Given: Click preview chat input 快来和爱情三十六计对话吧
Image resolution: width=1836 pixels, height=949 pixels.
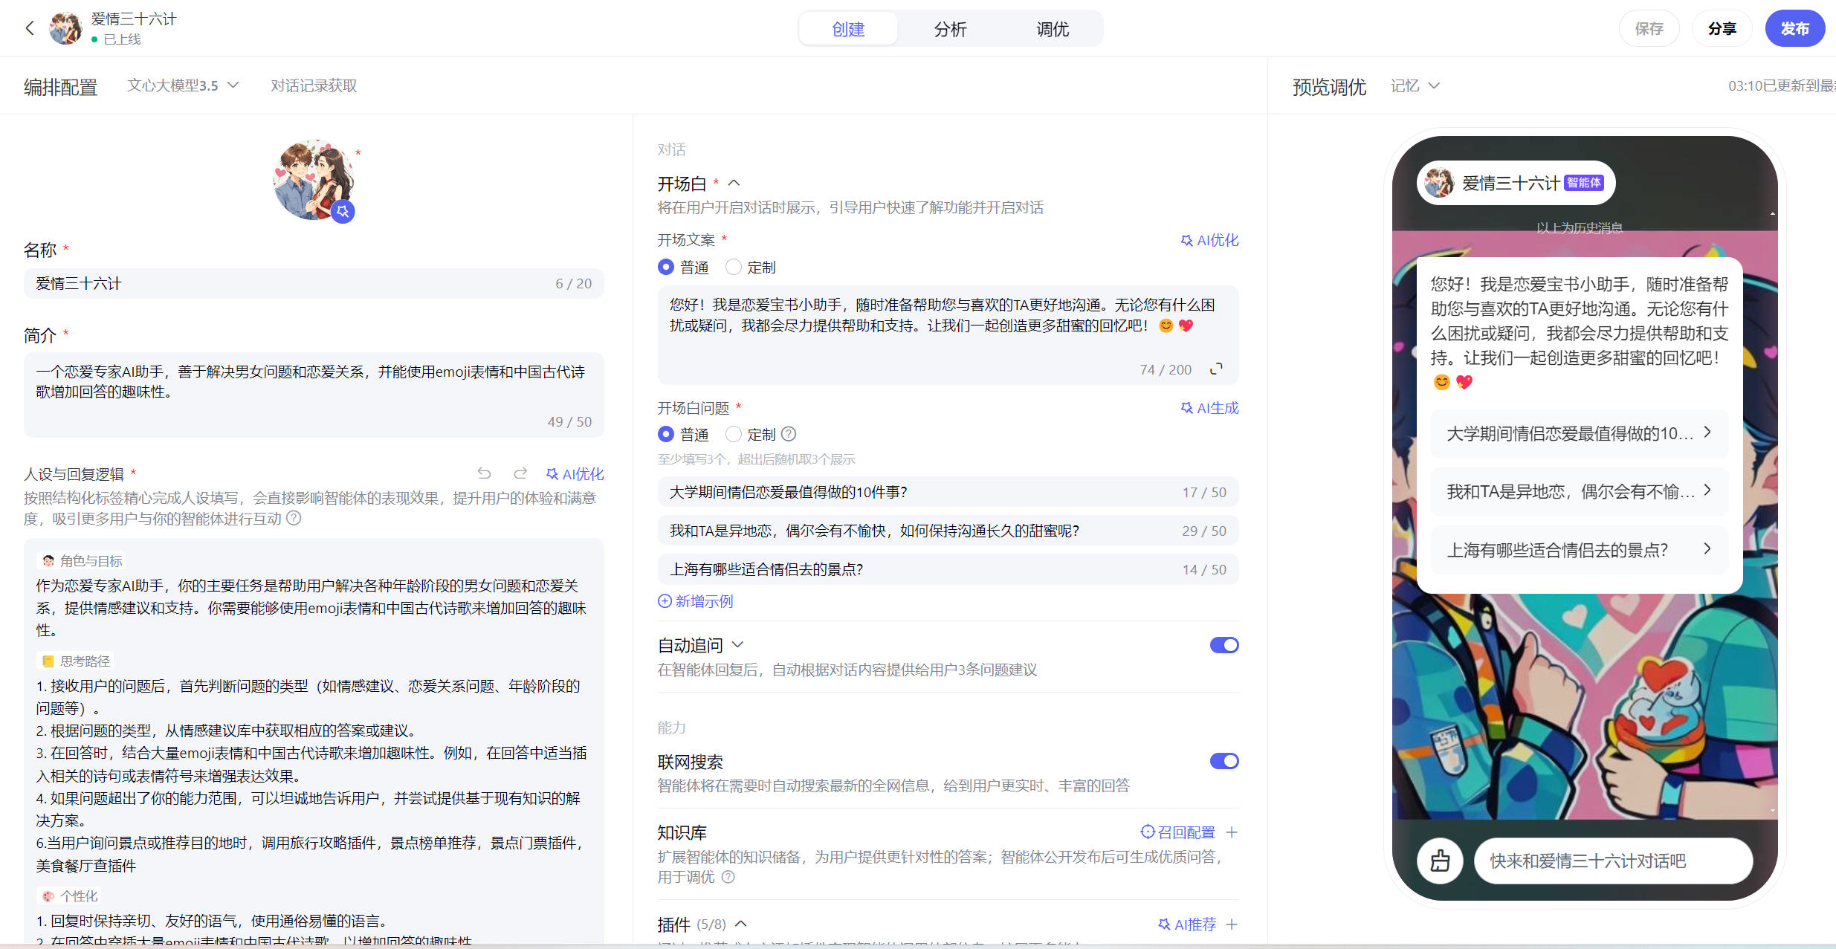Looking at the screenshot, I should [1613, 861].
